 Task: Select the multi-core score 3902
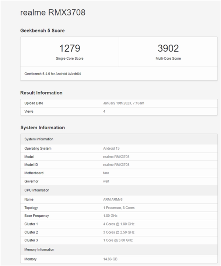point(168,48)
